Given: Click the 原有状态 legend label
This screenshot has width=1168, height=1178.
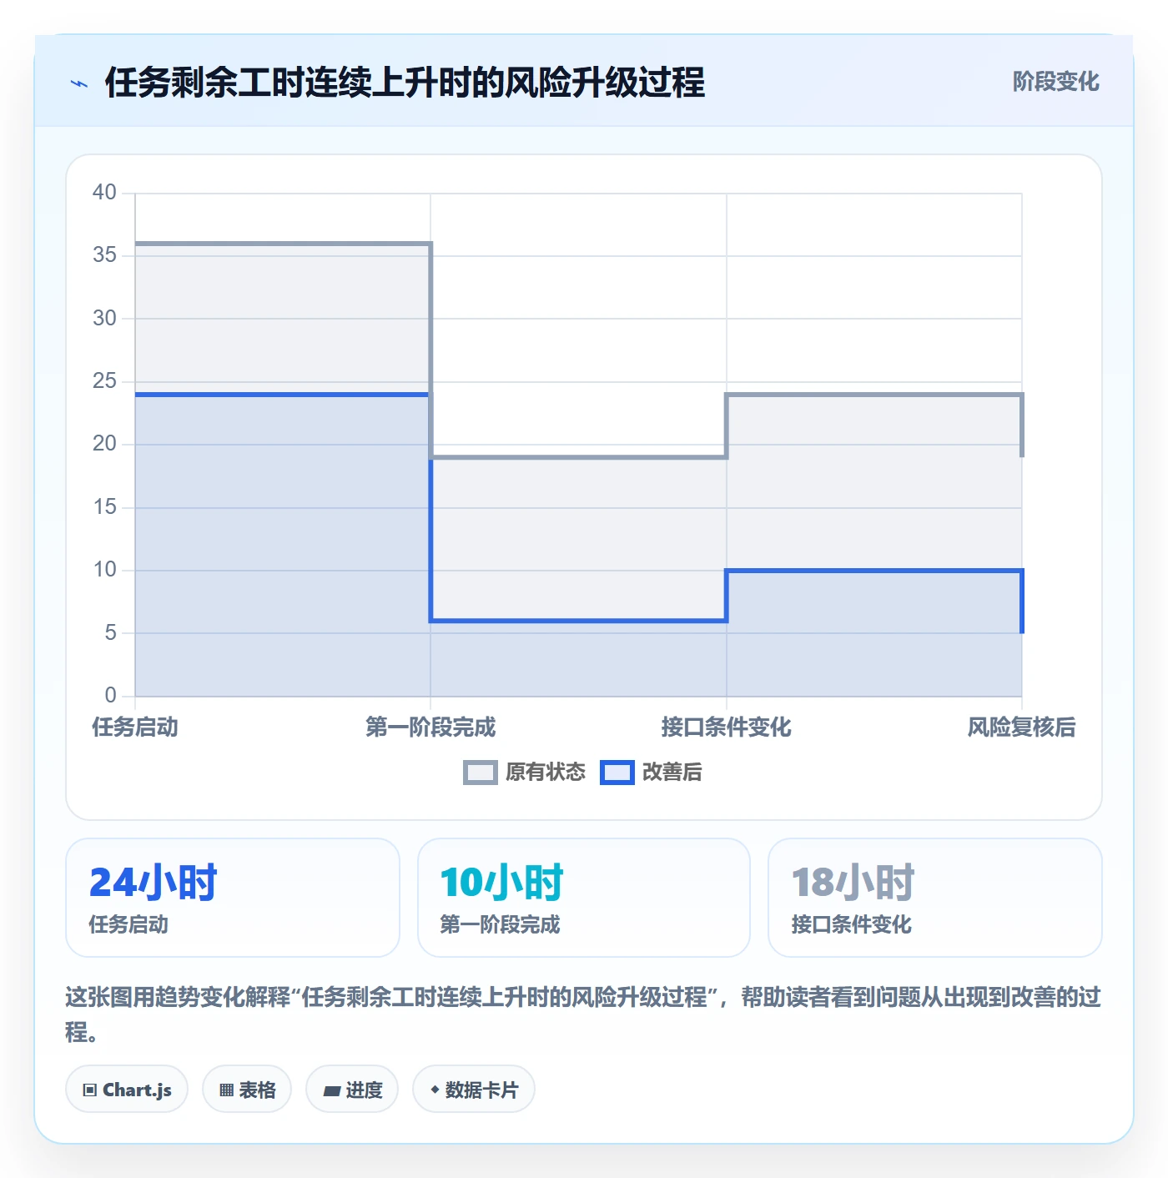Looking at the screenshot, I should coord(546,773).
